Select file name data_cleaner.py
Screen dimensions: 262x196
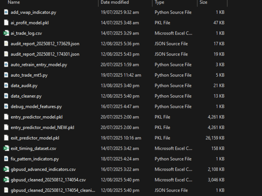(x=26, y=96)
